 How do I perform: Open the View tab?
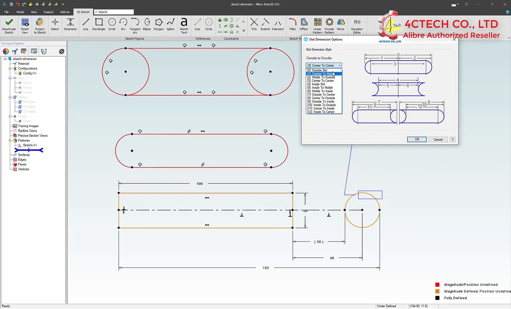[34, 12]
